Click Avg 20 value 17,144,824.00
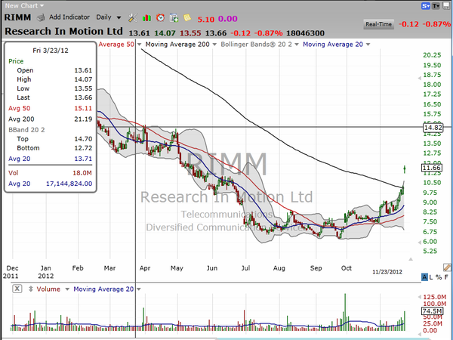The width and height of the screenshot is (453, 340). 69,184
